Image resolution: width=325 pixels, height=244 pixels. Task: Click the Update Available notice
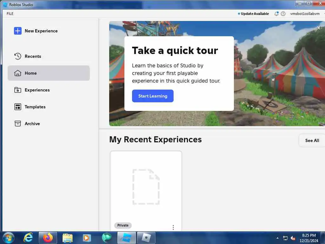253,14
